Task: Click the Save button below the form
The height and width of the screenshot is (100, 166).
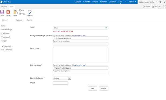Action: point(92,88)
